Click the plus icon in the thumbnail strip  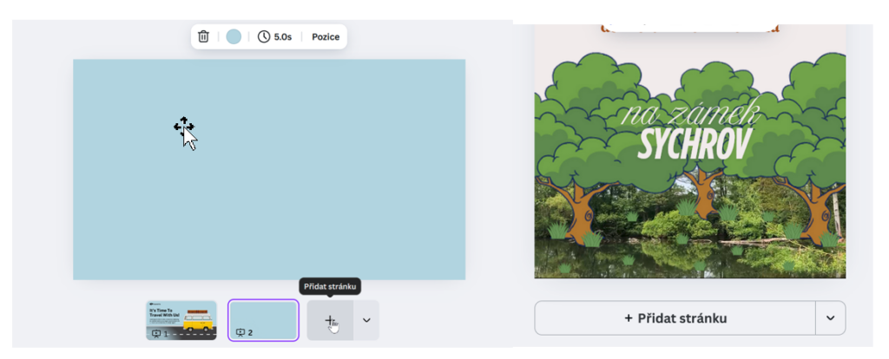[330, 320]
